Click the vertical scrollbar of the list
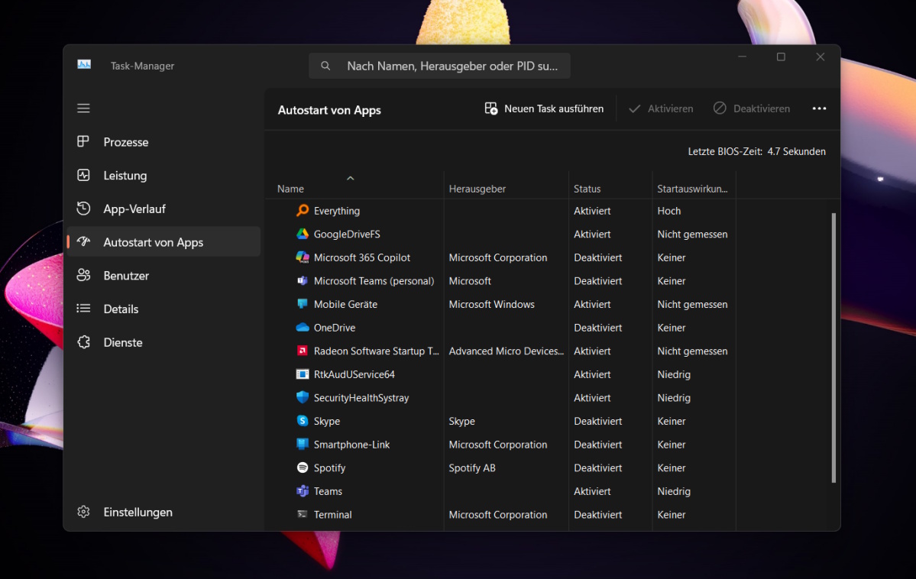 833,348
